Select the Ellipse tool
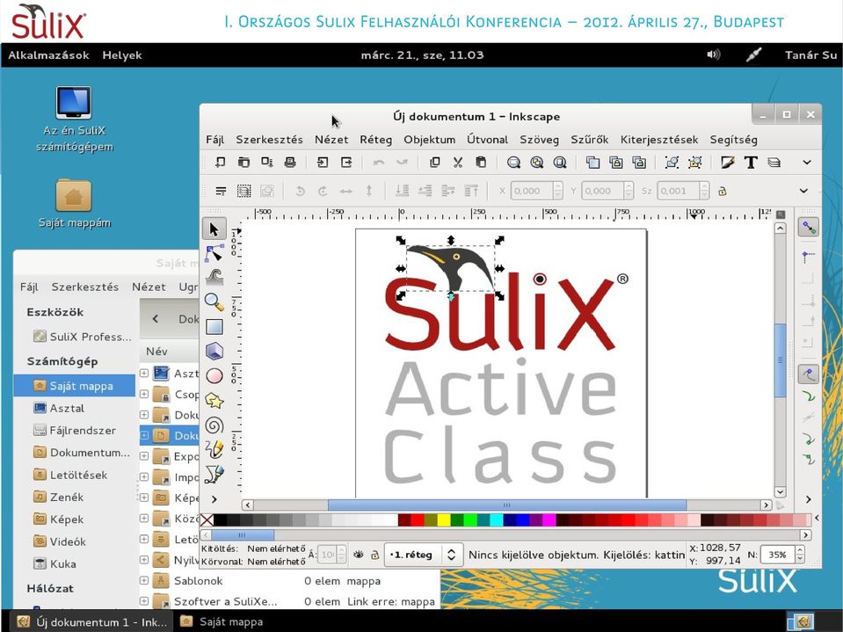 point(214,375)
